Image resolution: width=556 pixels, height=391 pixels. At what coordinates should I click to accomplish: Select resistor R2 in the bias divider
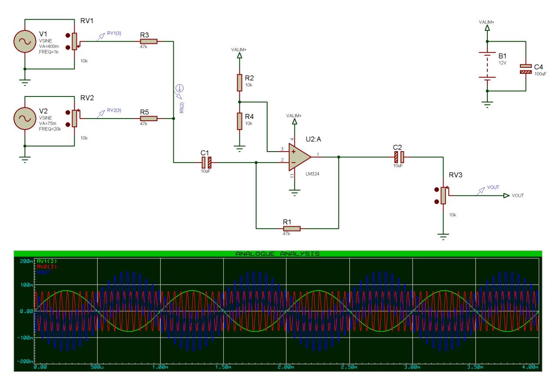point(239,83)
